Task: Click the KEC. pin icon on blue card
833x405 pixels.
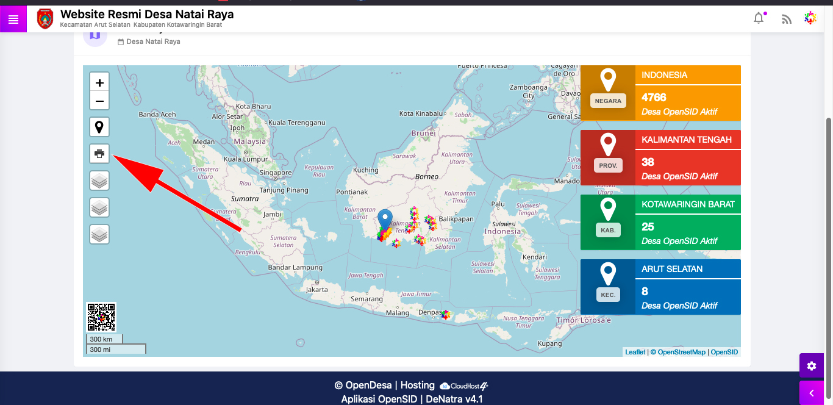Action: point(608,274)
